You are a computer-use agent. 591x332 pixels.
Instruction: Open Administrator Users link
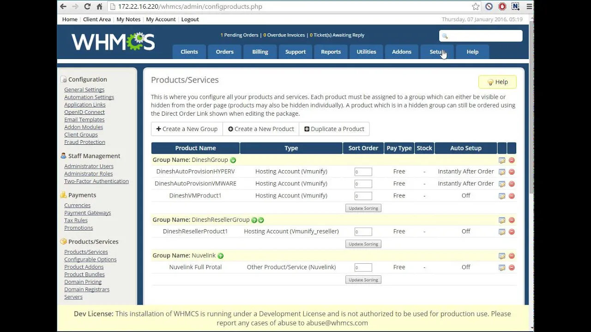(x=89, y=166)
